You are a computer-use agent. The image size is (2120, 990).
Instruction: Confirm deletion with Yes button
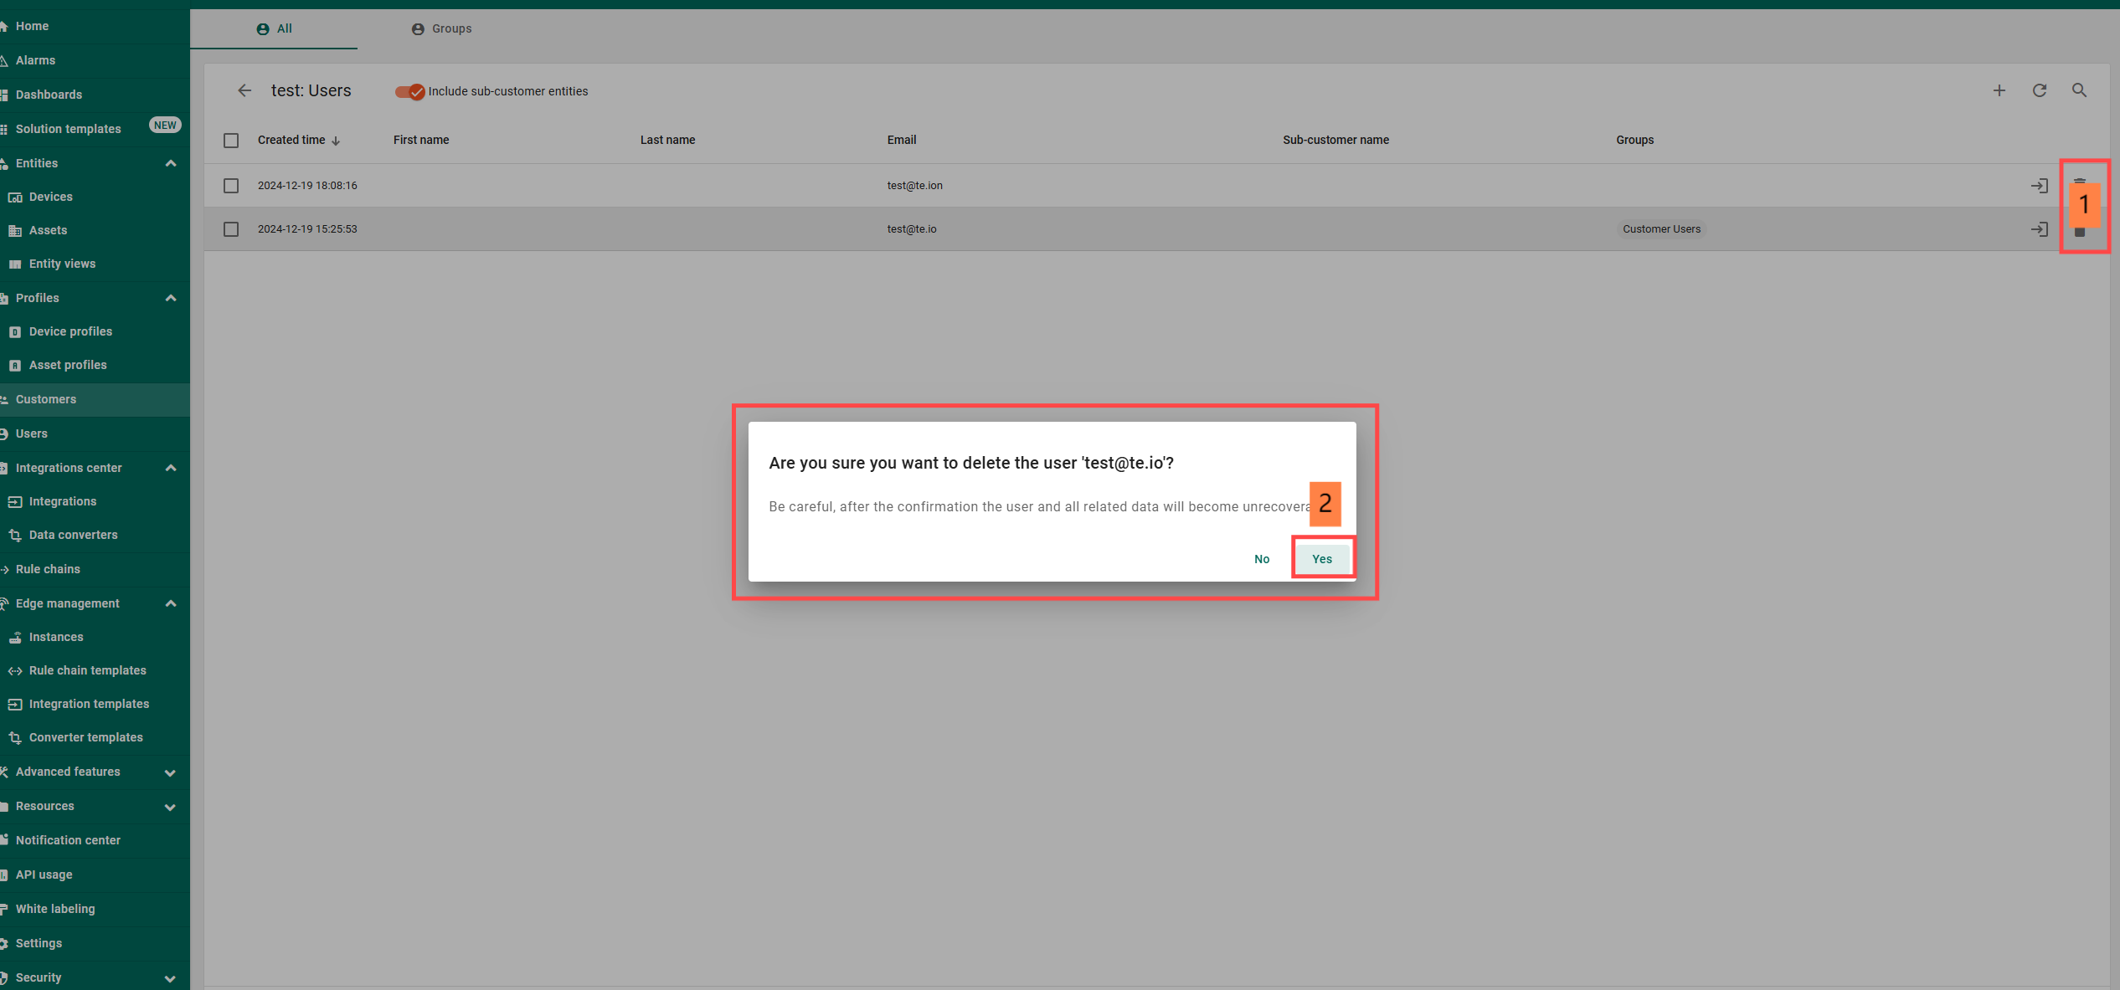pyautogui.click(x=1321, y=559)
